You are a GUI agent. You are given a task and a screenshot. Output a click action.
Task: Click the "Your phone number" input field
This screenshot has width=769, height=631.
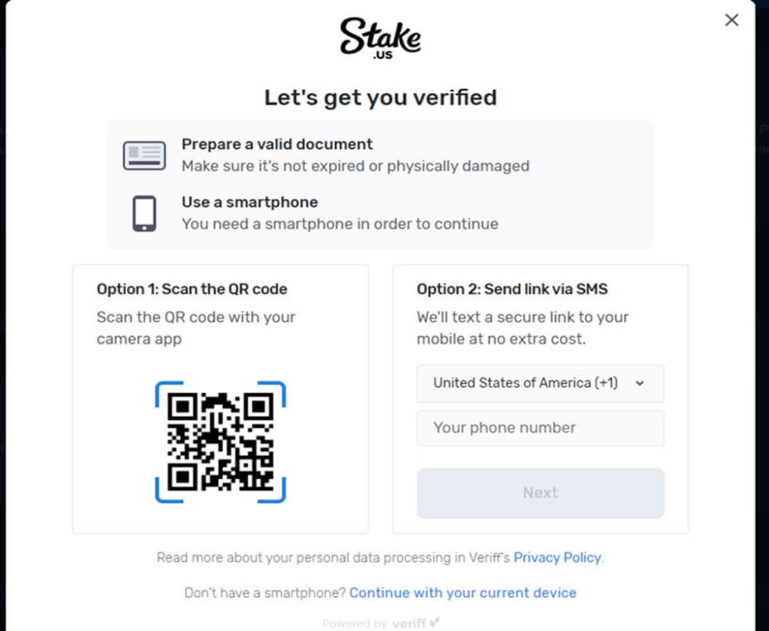[540, 428]
